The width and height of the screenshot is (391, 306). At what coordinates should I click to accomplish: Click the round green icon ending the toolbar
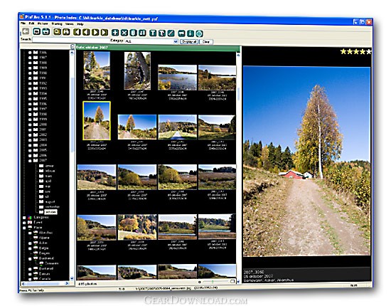point(199,33)
